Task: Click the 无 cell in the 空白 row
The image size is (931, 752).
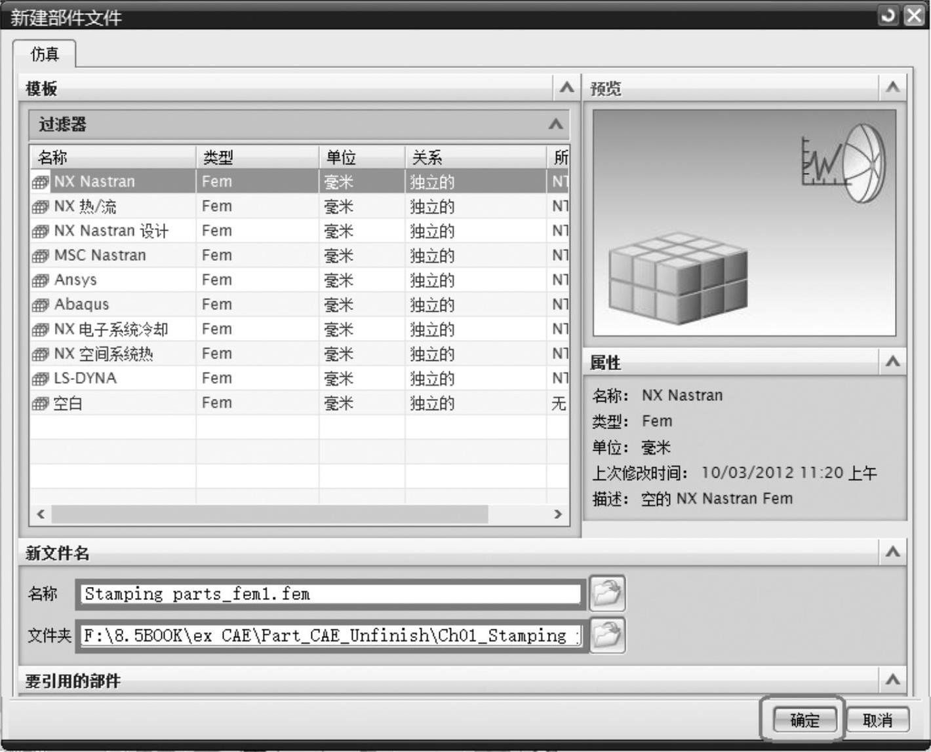Action: (x=559, y=404)
